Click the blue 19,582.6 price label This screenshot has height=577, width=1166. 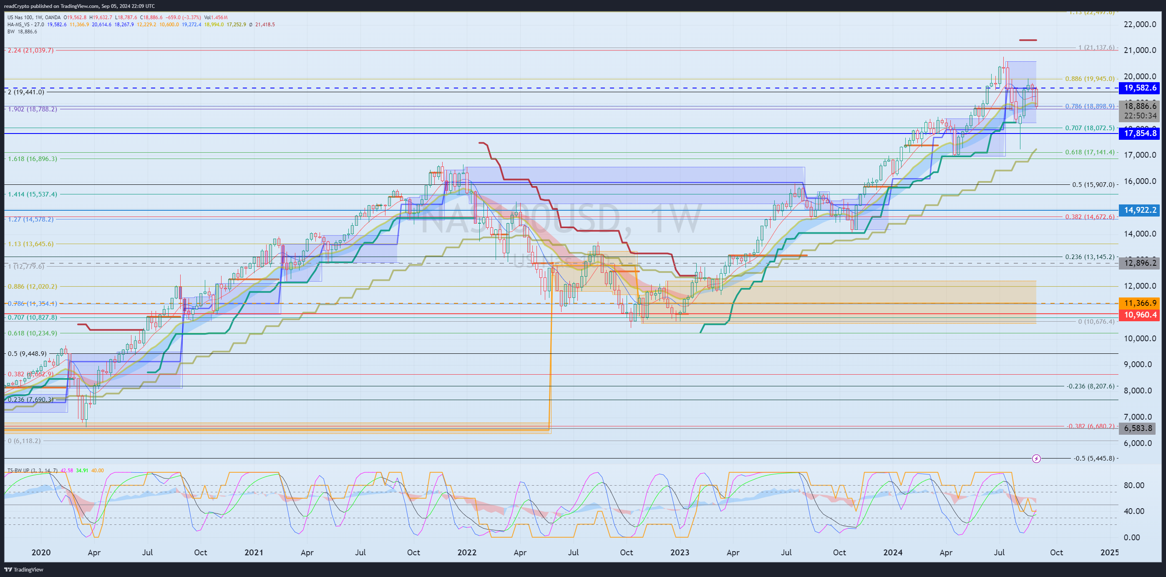(1139, 88)
